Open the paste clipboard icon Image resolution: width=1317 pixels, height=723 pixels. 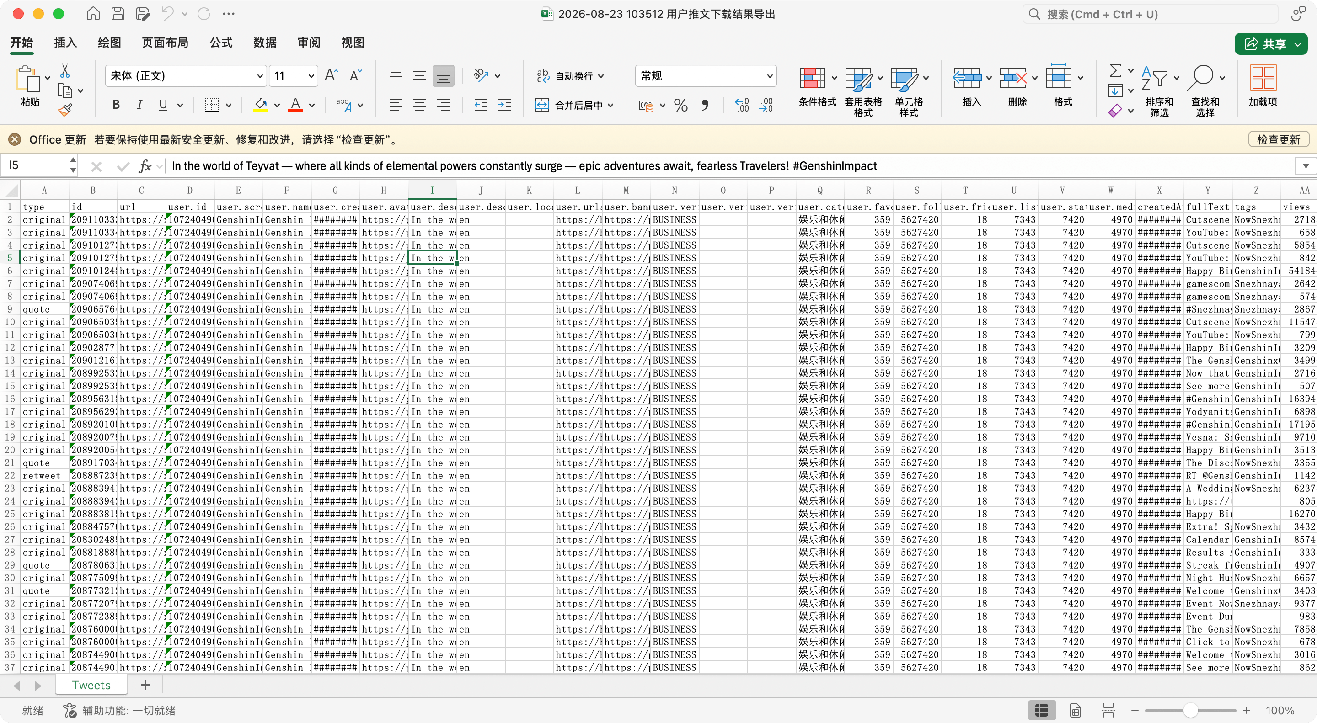tap(27, 79)
